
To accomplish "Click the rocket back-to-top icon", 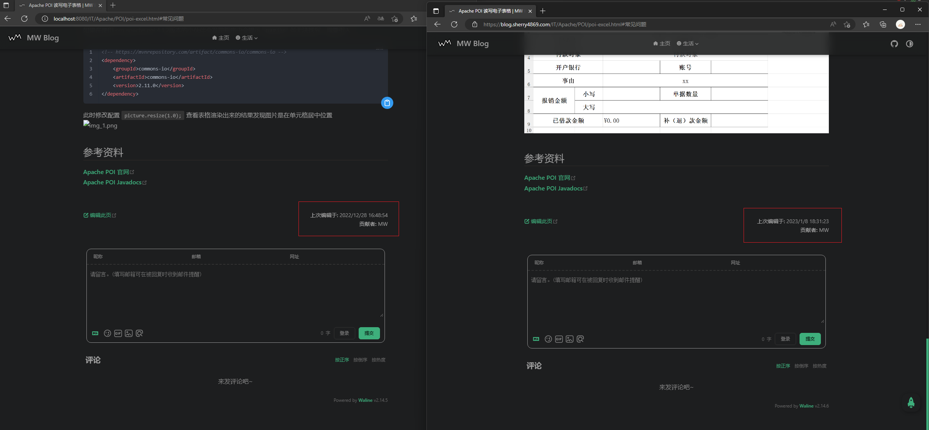I will pos(911,403).
